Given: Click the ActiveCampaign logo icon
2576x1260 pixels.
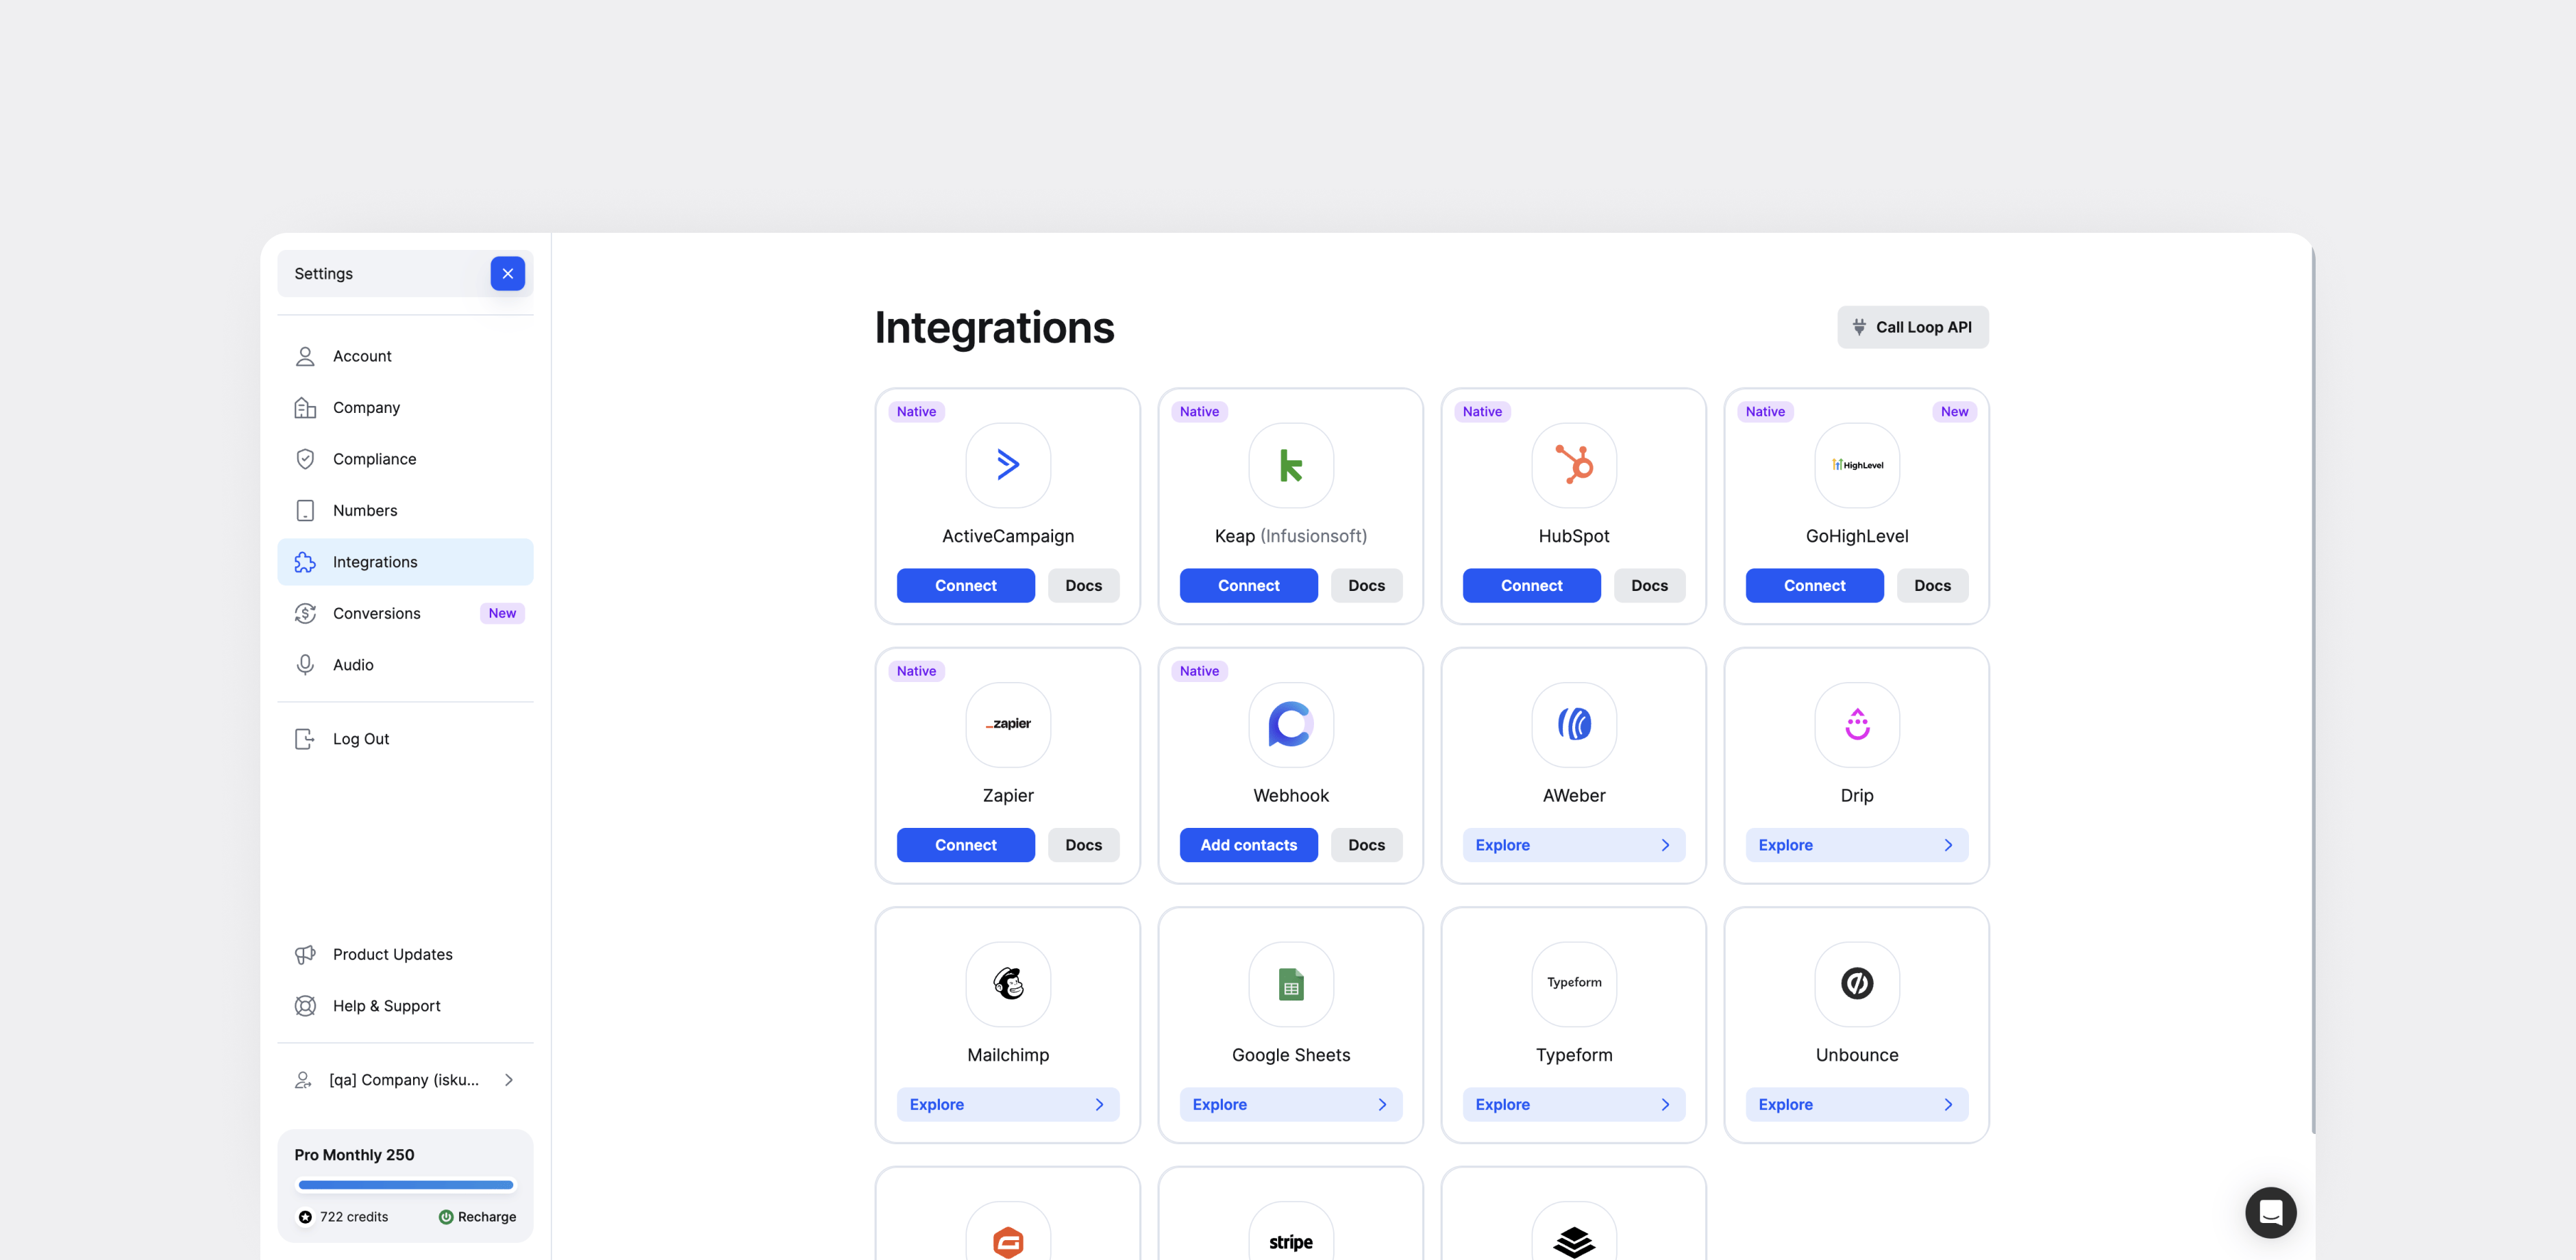Looking at the screenshot, I should coord(1008,465).
